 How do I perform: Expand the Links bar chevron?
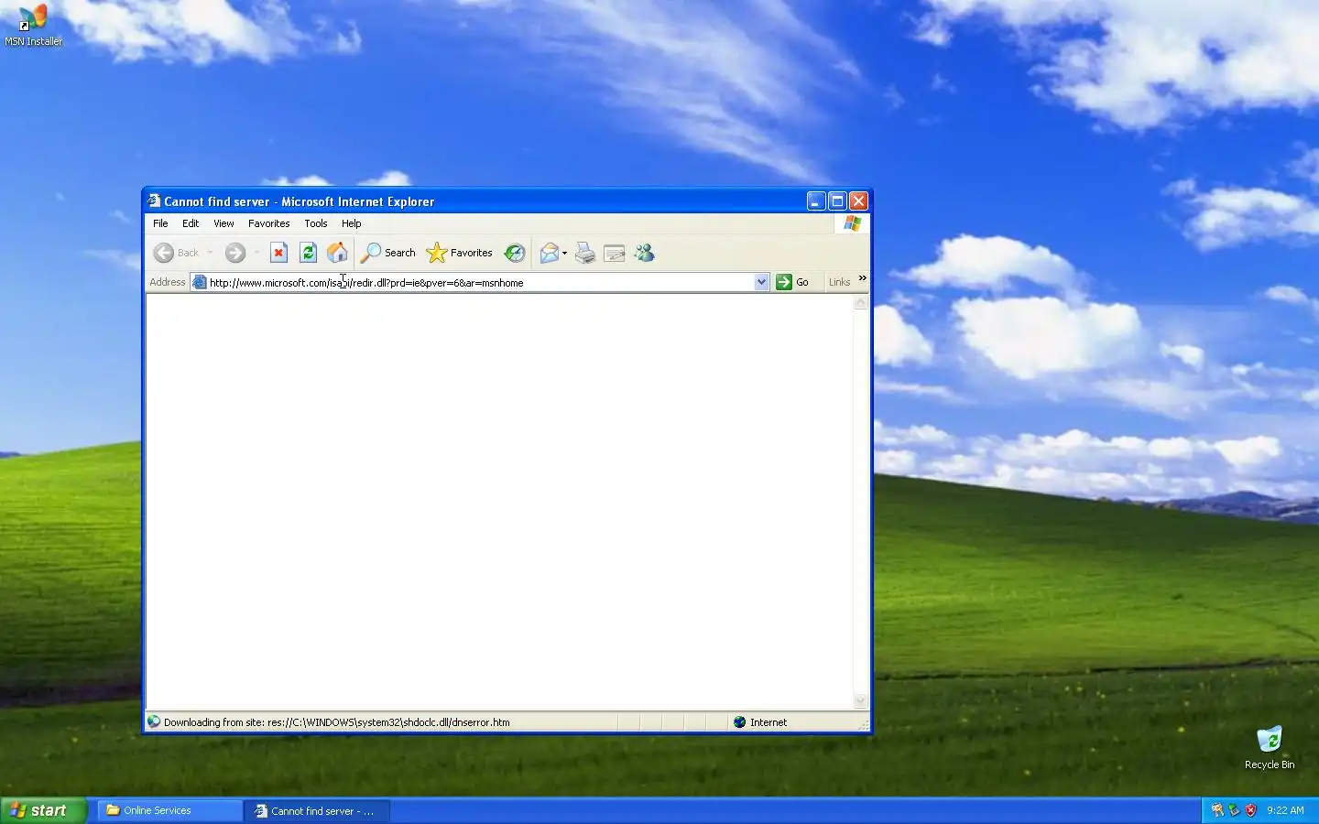point(862,278)
